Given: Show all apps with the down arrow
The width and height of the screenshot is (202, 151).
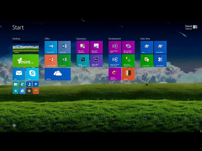Looking at the screenshot, I should click(14, 126).
